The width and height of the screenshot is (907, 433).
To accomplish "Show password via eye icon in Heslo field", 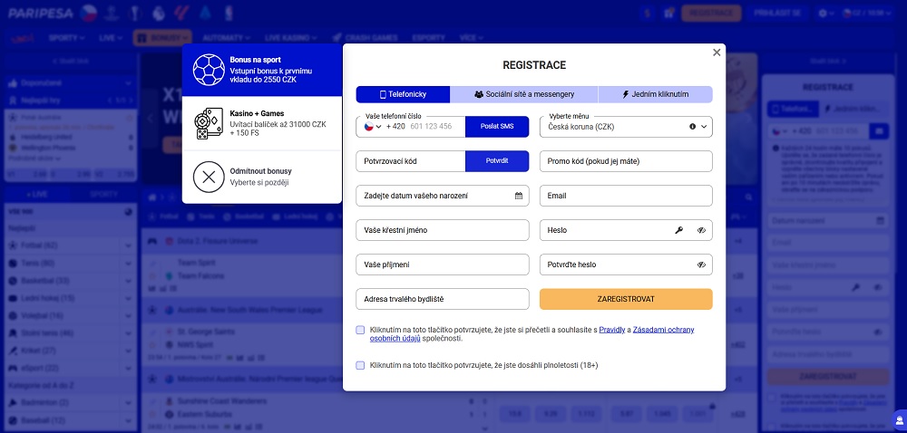I will (701, 230).
